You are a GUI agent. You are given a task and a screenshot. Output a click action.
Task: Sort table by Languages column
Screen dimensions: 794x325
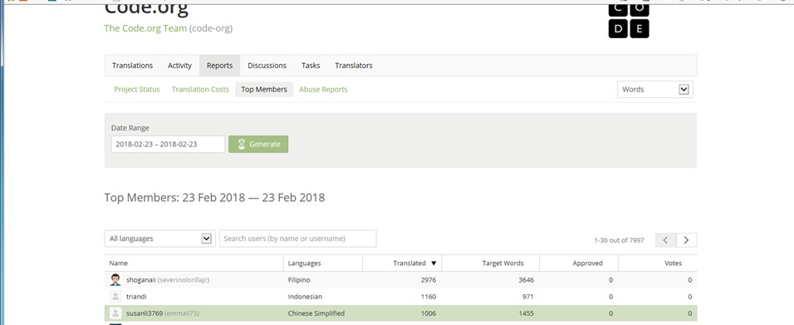(x=304, y=263)
